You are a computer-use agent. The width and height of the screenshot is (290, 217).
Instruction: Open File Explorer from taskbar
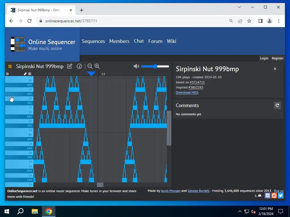(x=35, y=211)
